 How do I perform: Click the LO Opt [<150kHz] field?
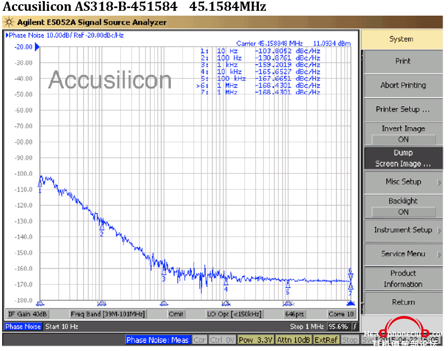click(x=234, y=314)
